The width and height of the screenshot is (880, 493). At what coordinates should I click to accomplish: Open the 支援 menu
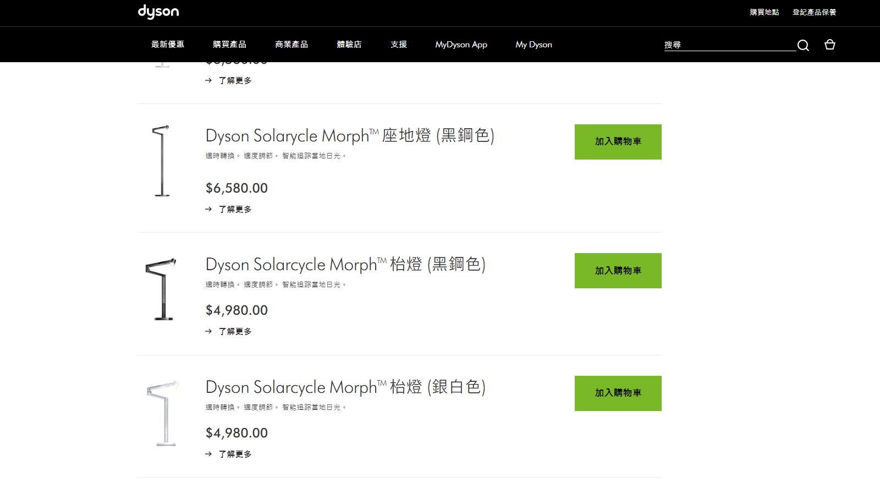click(399, 45)
